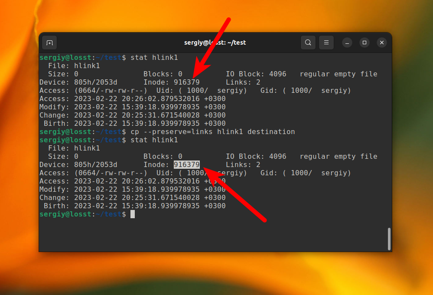Click the Birth timestamp in first output
433x295 pixels.
click(x=150, y=124)
